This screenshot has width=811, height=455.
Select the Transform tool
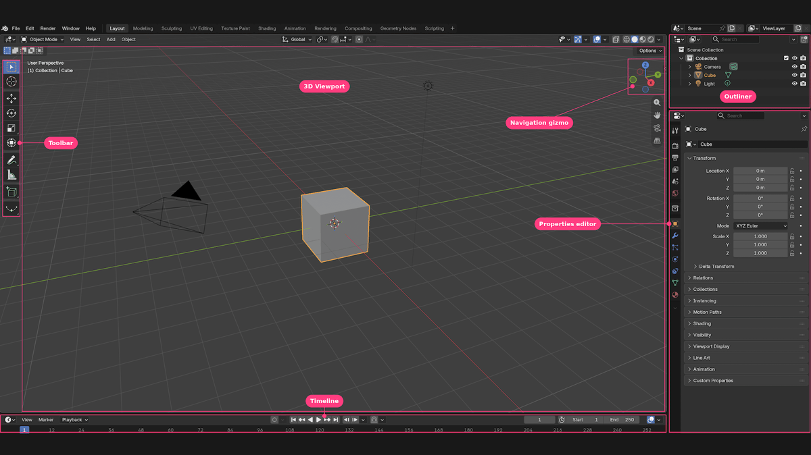(11, 143)
